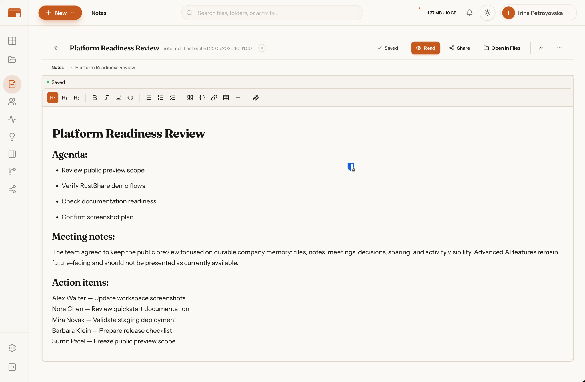The width and height of the screenshot is (585, 382).
Task: Click the 'Review public preview scope' bullet
Action: click(x=103, y=170)
